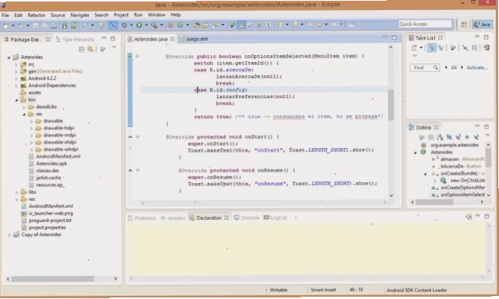499x299 pixels.
Task: Open the Navigate menu
Action: pos(79,15)
